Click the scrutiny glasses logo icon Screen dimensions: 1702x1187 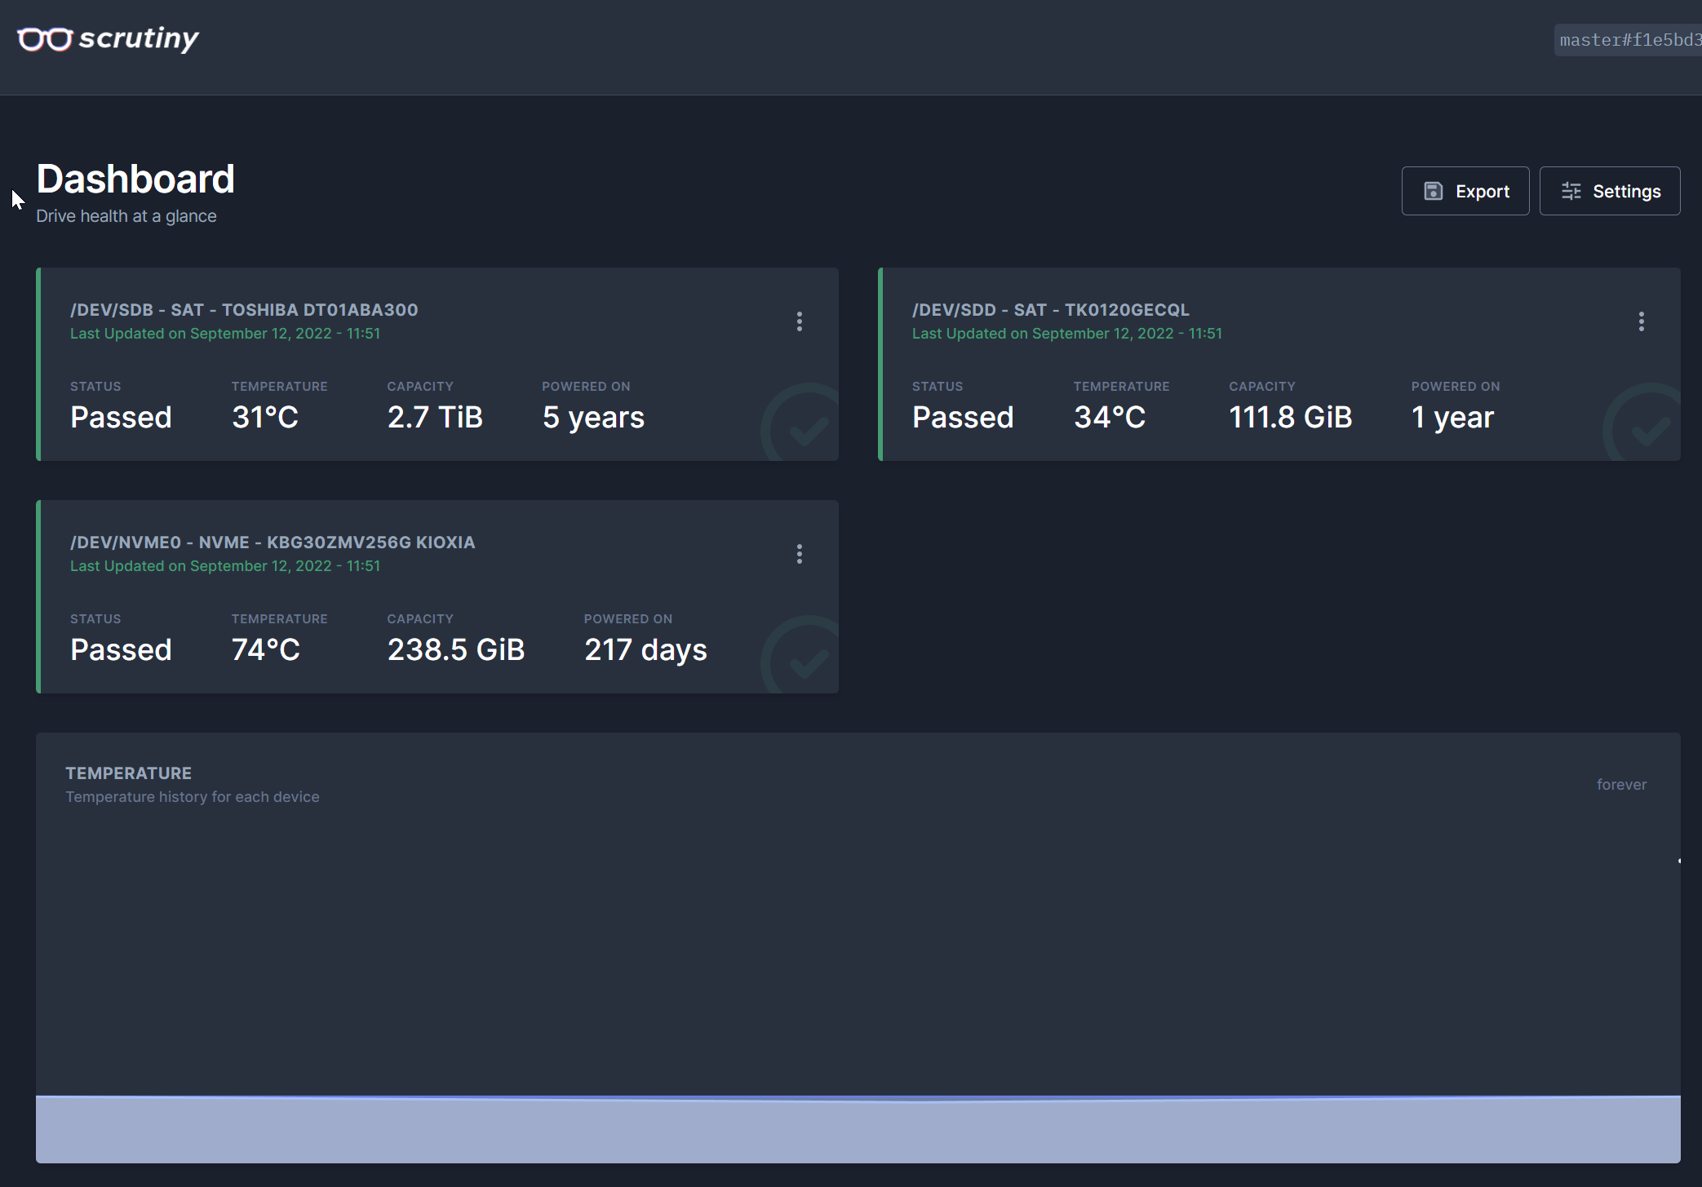click(45, 39)
